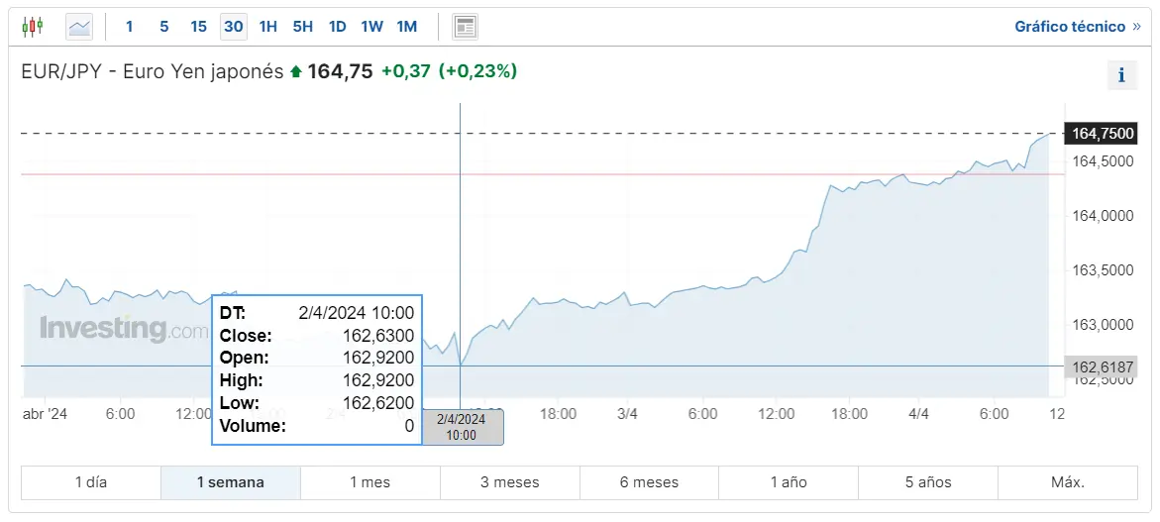Switch to candlestick chart type
This screenshot has height=522, width=1160.
(x=33, y=27)
